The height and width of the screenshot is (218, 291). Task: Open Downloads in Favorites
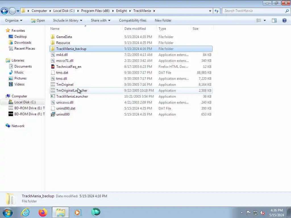(23, 43)
